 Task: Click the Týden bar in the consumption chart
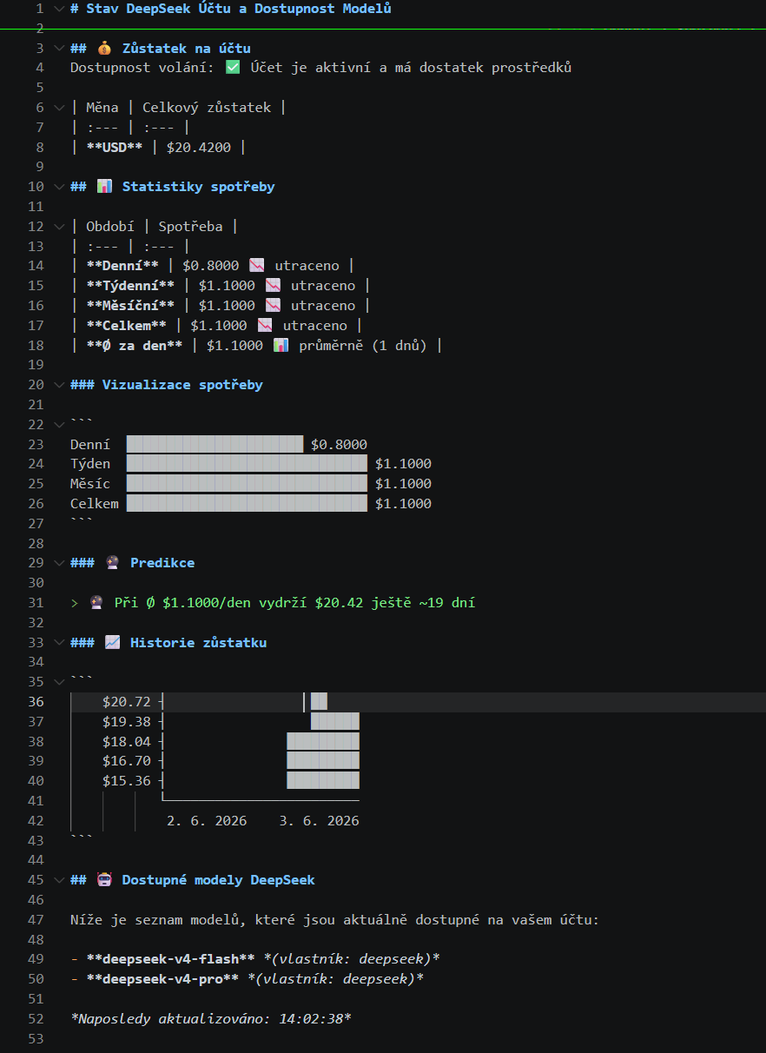248,464
